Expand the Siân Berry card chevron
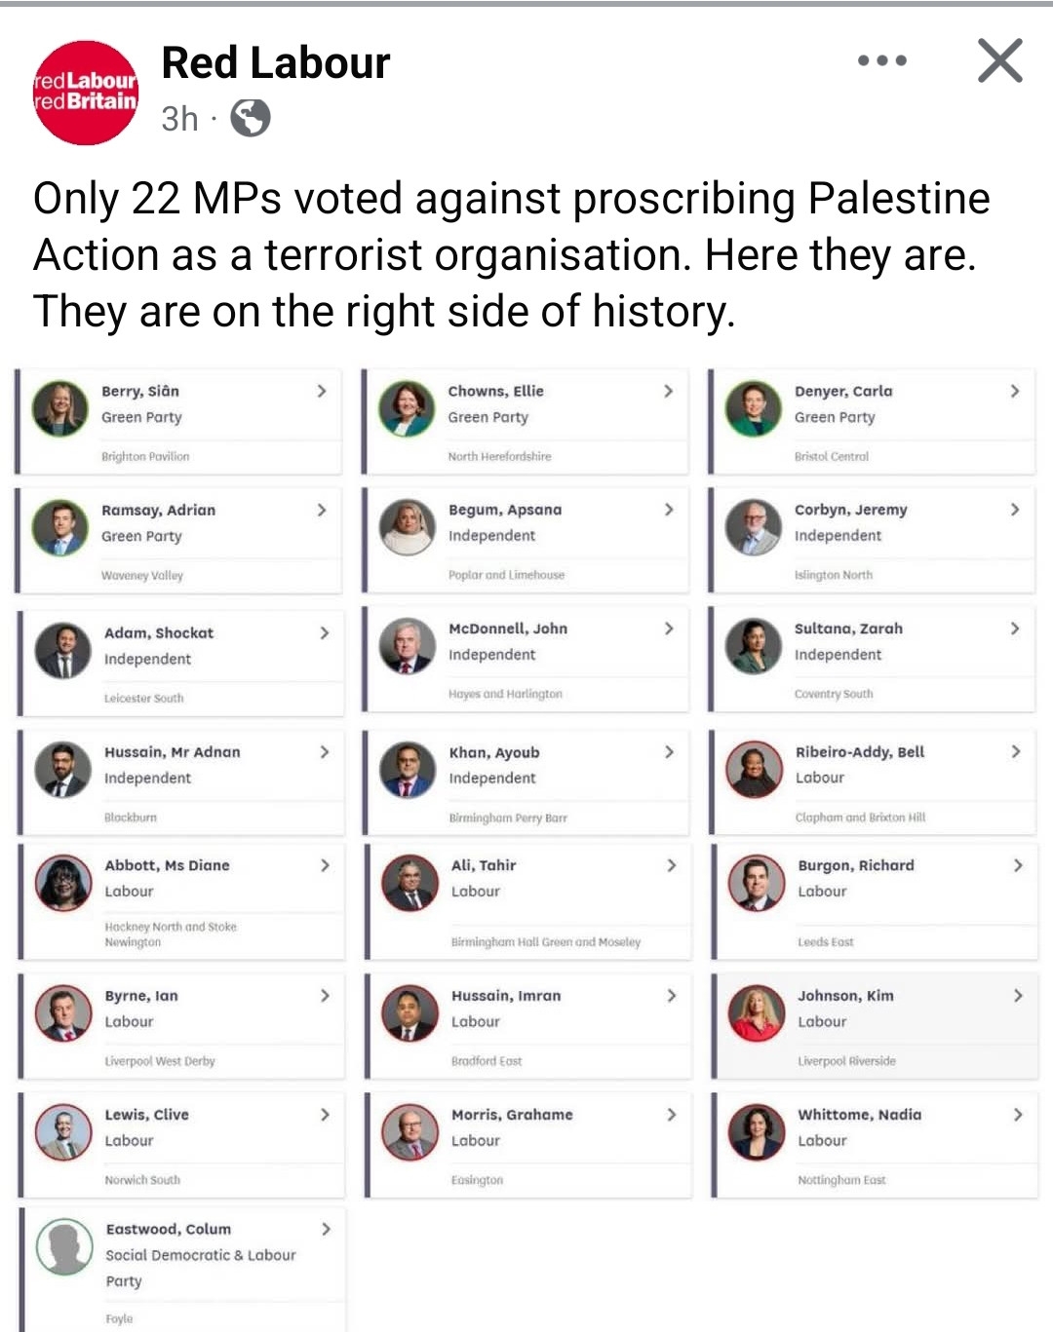 [322, 391]
